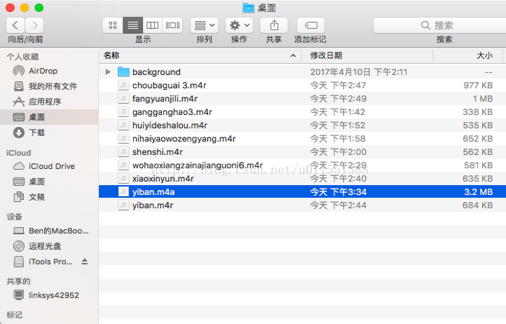Select nihaiyaowozengyang.m4r file
Screen dimensions: 506x324
click(x=302, y=139)
